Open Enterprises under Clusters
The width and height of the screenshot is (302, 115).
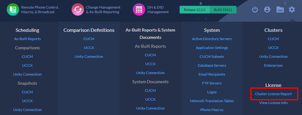pos(273,65)
